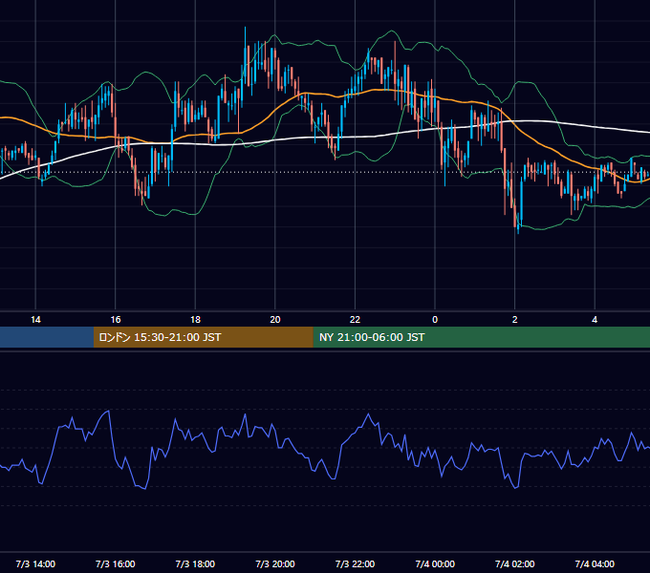Viewport: 650px width, 573px height.
Task: Click the blue session bar before ロンドン
Action: tap(47, 337)
